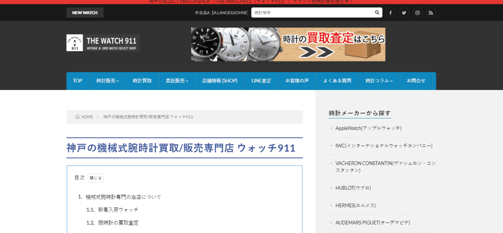The image size is (503, 233).
Task: Open the Instagram icon link
Action: (417, 13)
